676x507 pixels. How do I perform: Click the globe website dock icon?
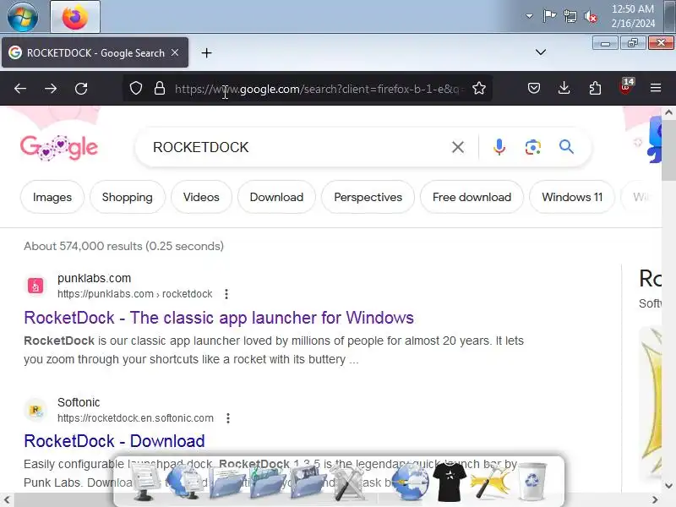coord(410,482)
